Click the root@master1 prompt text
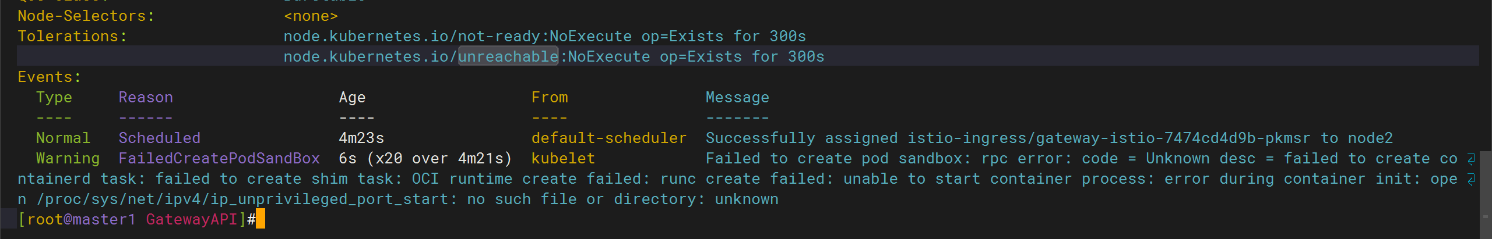The image size is (1492, 239). coord(81,220)
